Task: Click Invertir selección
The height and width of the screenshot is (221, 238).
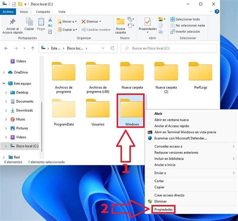Action: [x=185, y=32]
